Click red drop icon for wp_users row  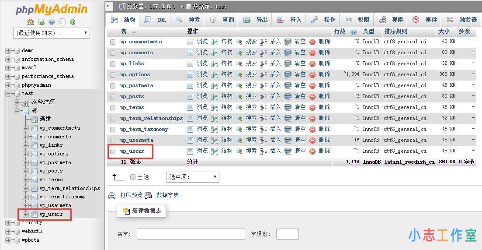click(312, 151)
